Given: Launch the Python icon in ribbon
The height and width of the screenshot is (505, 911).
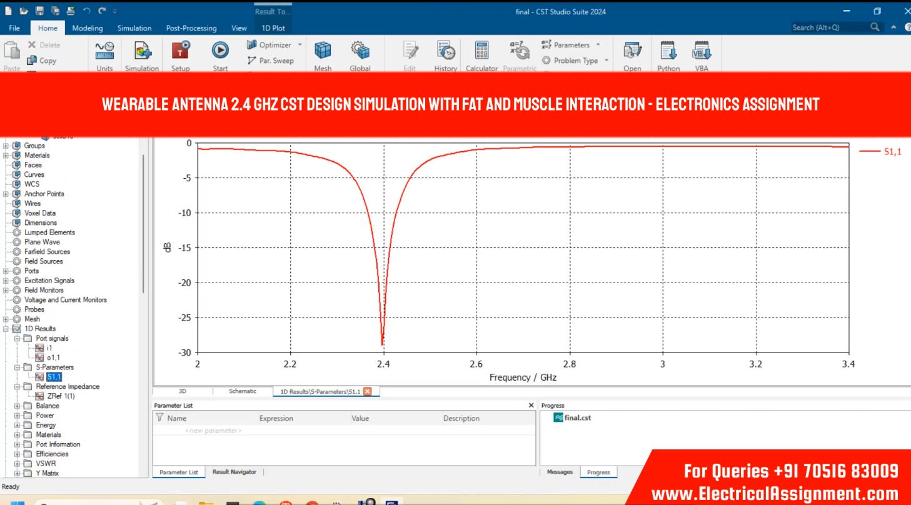Looking at the screenshot, I should [x=668, y=51].
